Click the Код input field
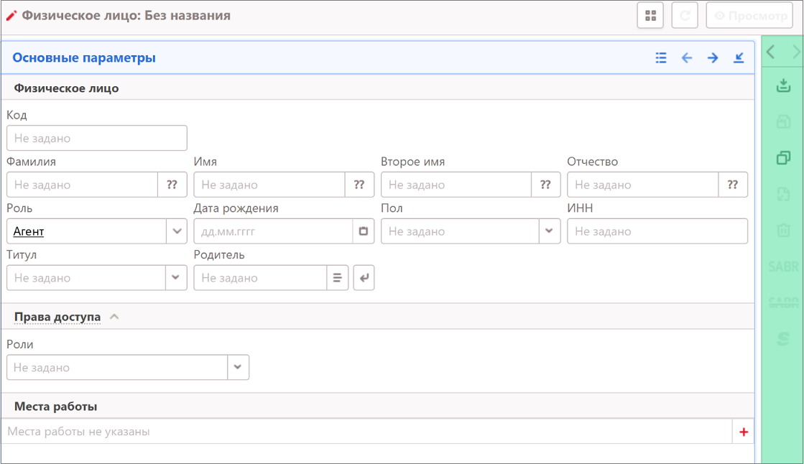 (x=97, y=138)
